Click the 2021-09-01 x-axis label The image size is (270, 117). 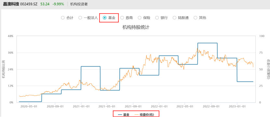pos(133,106)
